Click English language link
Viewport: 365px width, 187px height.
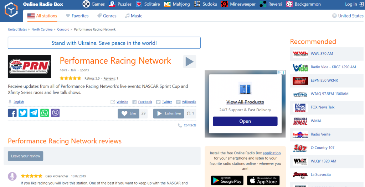(19, 102)
